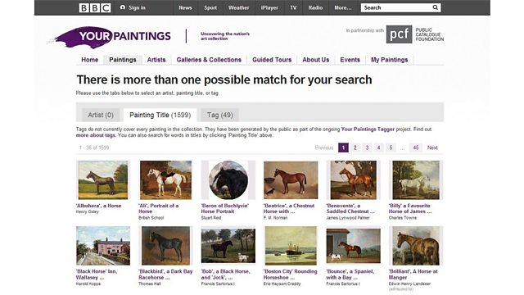
Task: Click the 'Baron of Buchlyvie' Horse Portrait title
Action: click(225, 208)
